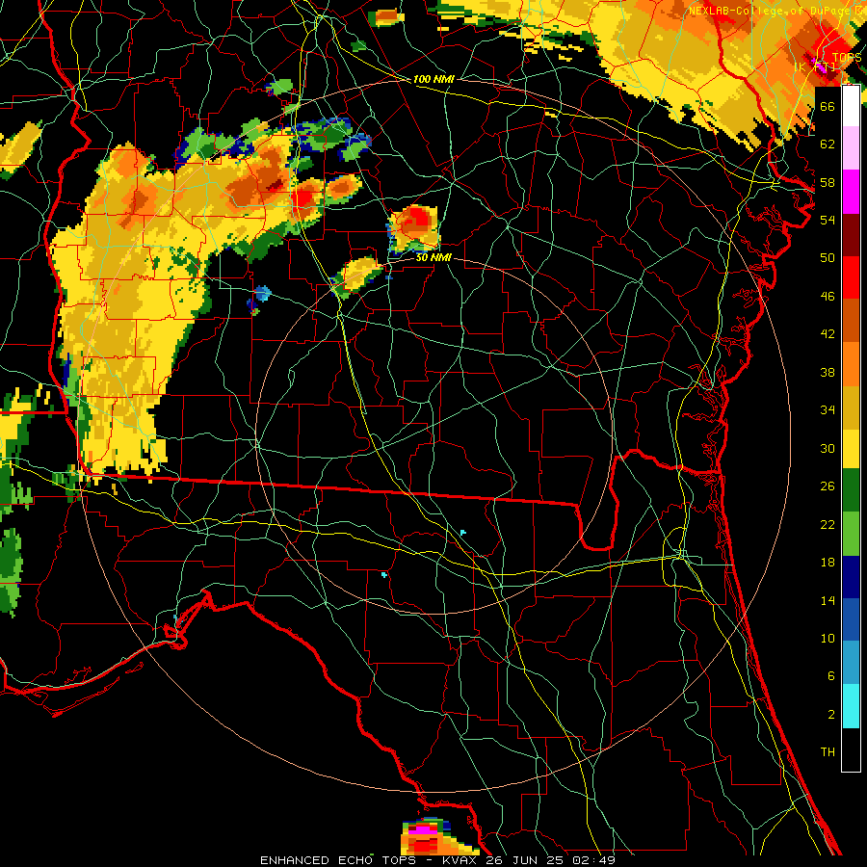Select the dark red legend swatch
The width and height of the screenshot is (867, 867).
[851, 235]
